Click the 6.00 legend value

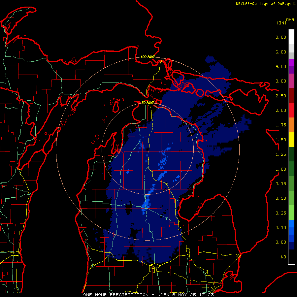tap(281, 52)
